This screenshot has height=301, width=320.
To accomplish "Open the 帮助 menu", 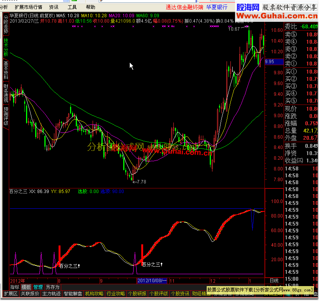I will [91, 7].
